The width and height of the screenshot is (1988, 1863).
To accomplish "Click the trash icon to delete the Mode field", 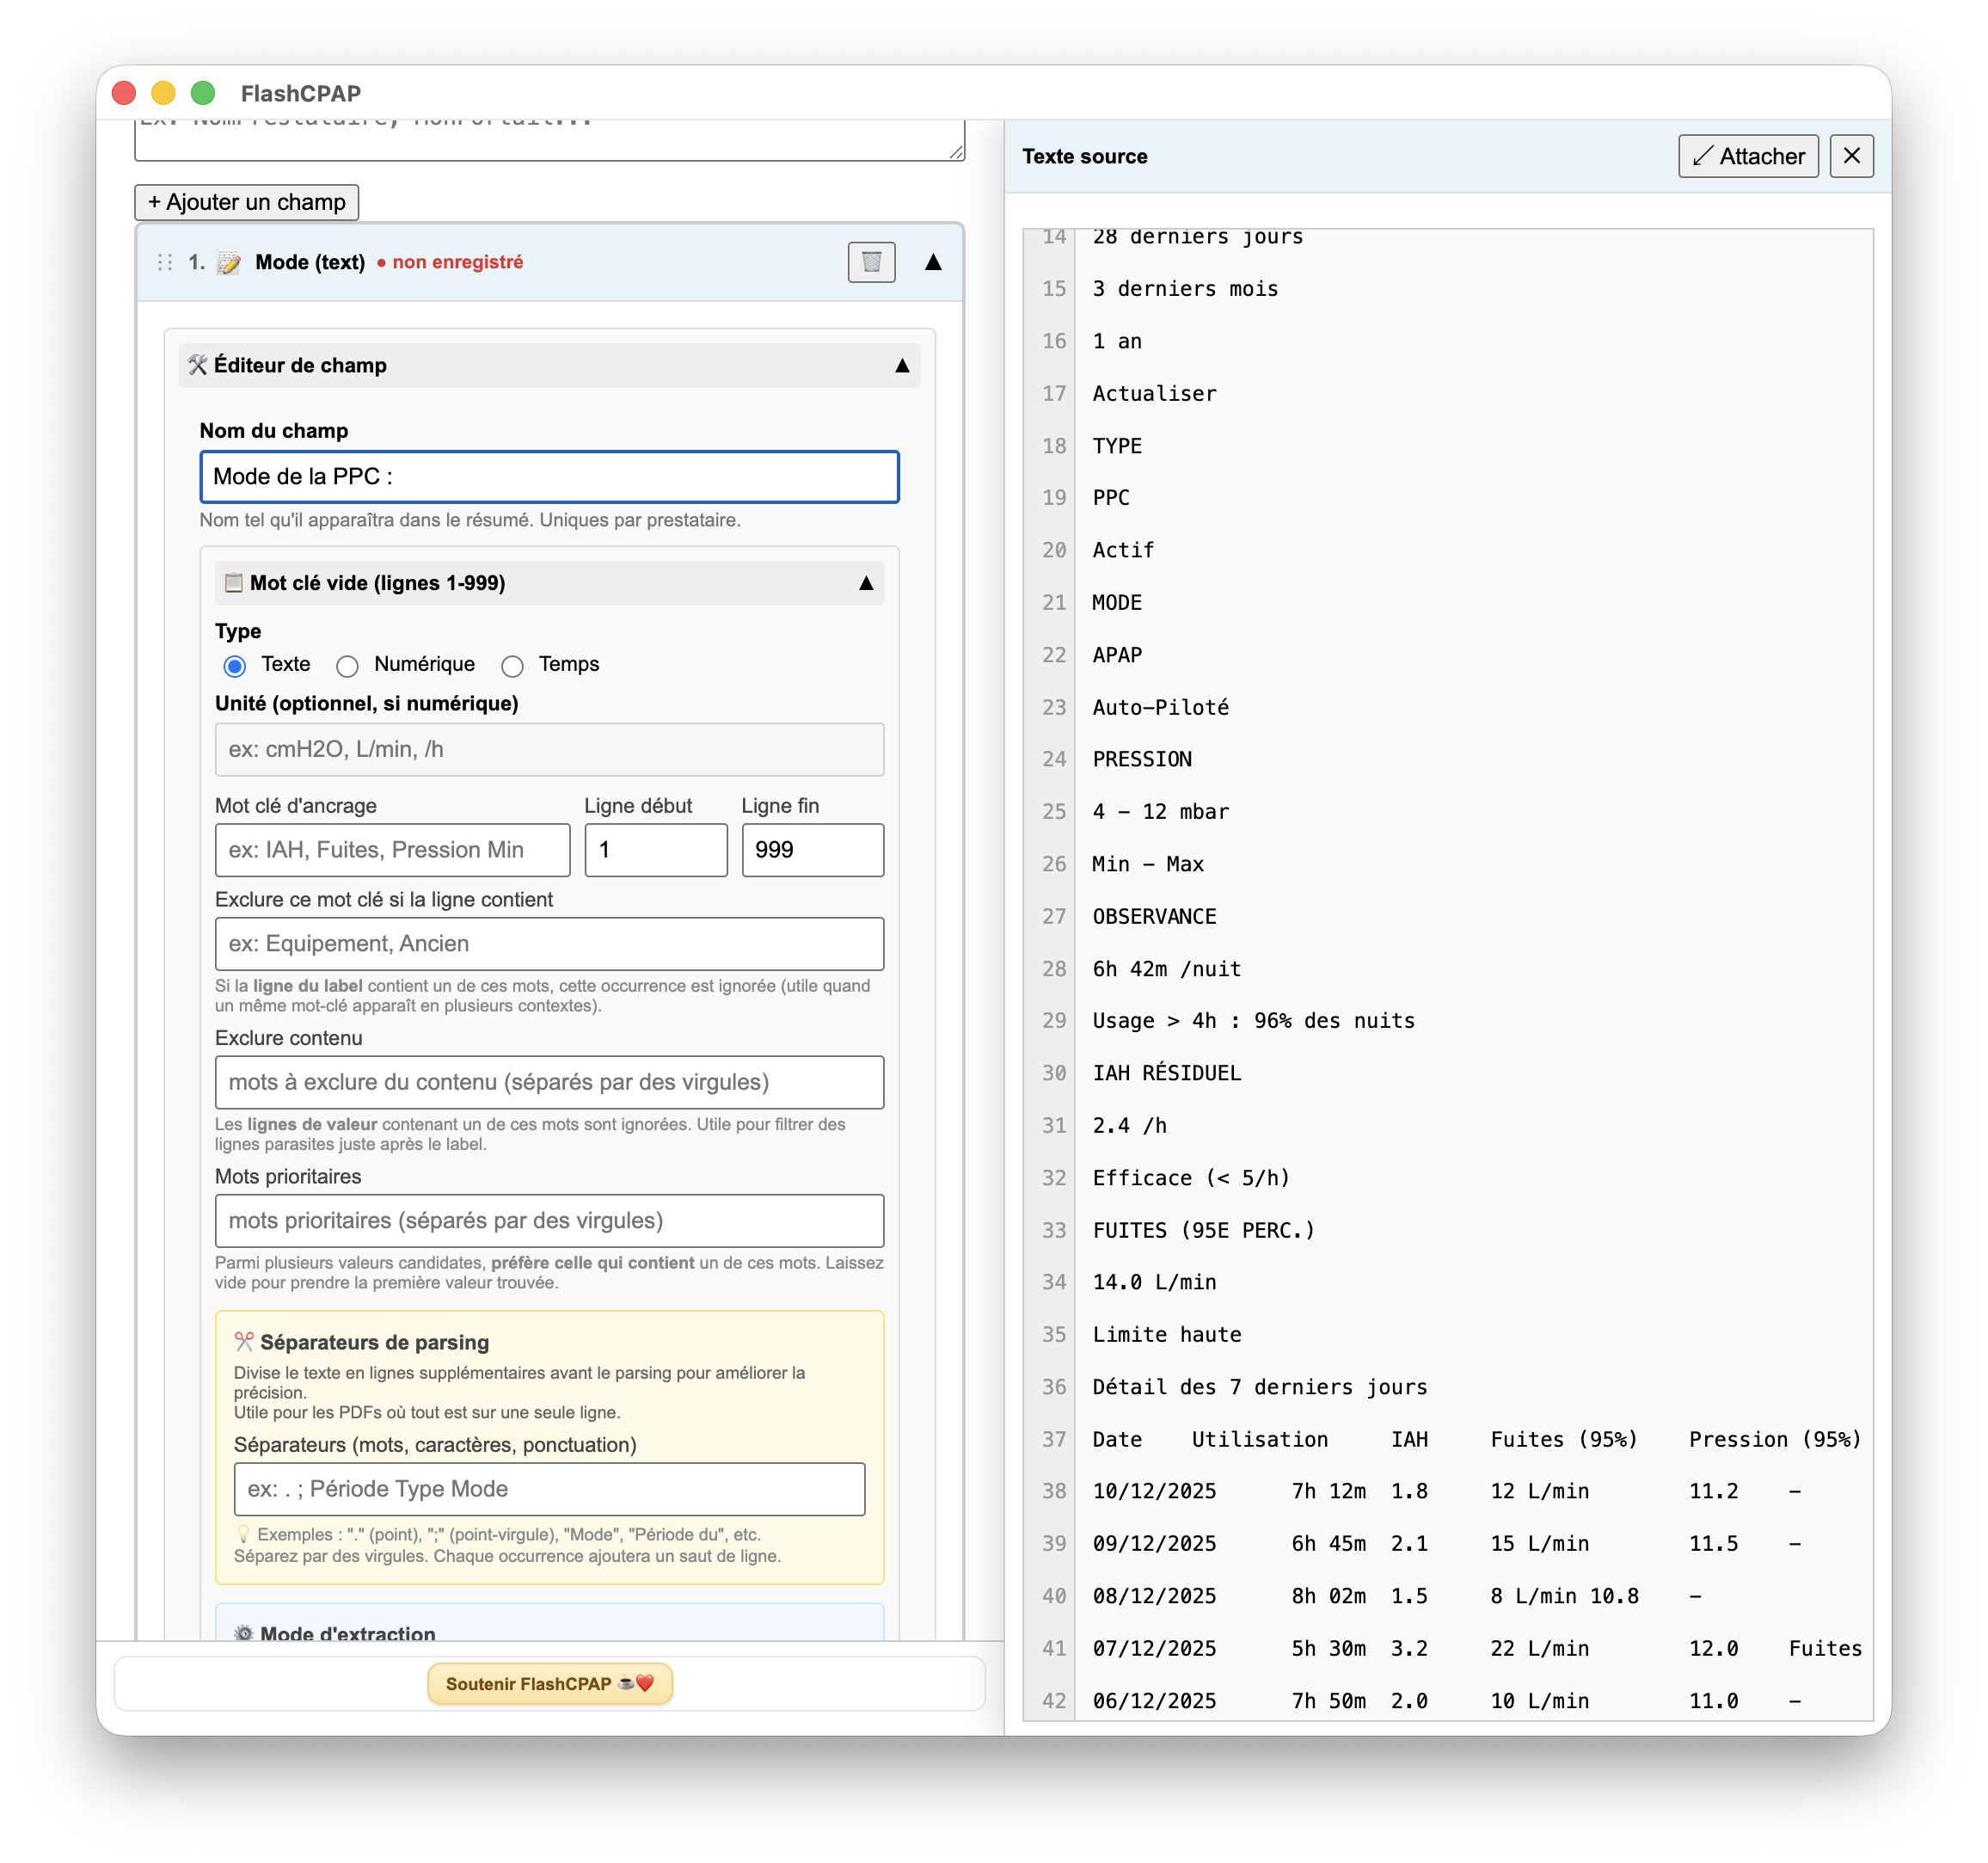I will [x=871, y=262].
